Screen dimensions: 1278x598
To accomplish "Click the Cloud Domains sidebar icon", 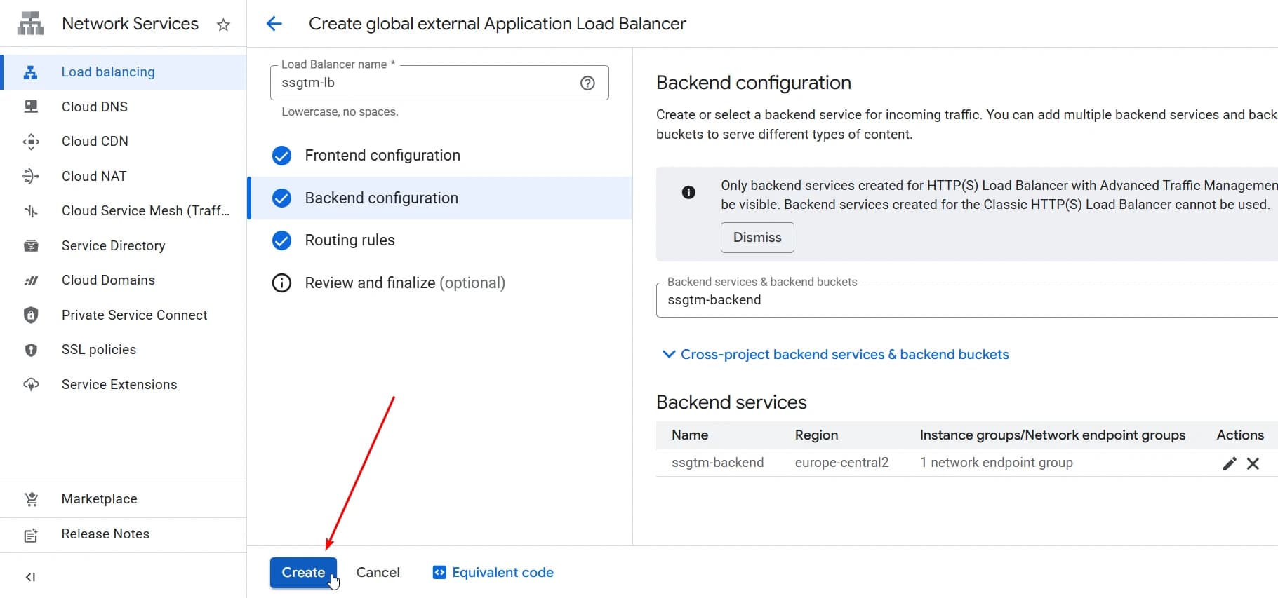I will click(x=31, y=280).
